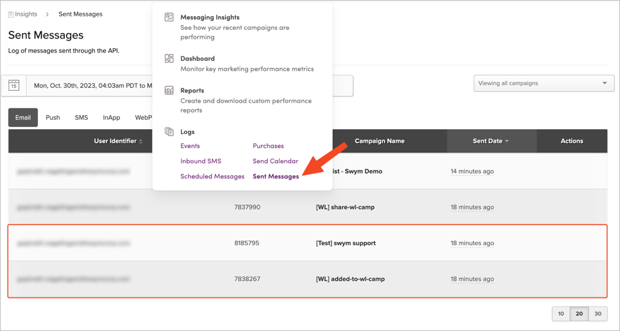Click the Dashboard grid icon
Image resolution: width=620 pixels, height=331 pixels.
coord(169,58)
